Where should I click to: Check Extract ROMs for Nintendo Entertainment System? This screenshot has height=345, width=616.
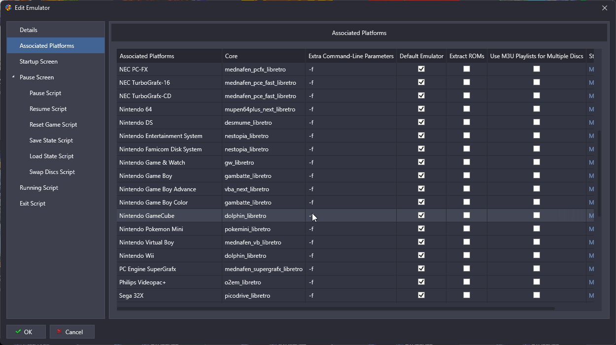click(x=467, y=136)
